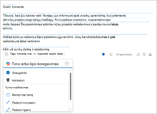The height and width of the screenshot is (114, 157).
Task: Give thumbs up feedback
Action: pyautogui.click(x=138, y=55)
